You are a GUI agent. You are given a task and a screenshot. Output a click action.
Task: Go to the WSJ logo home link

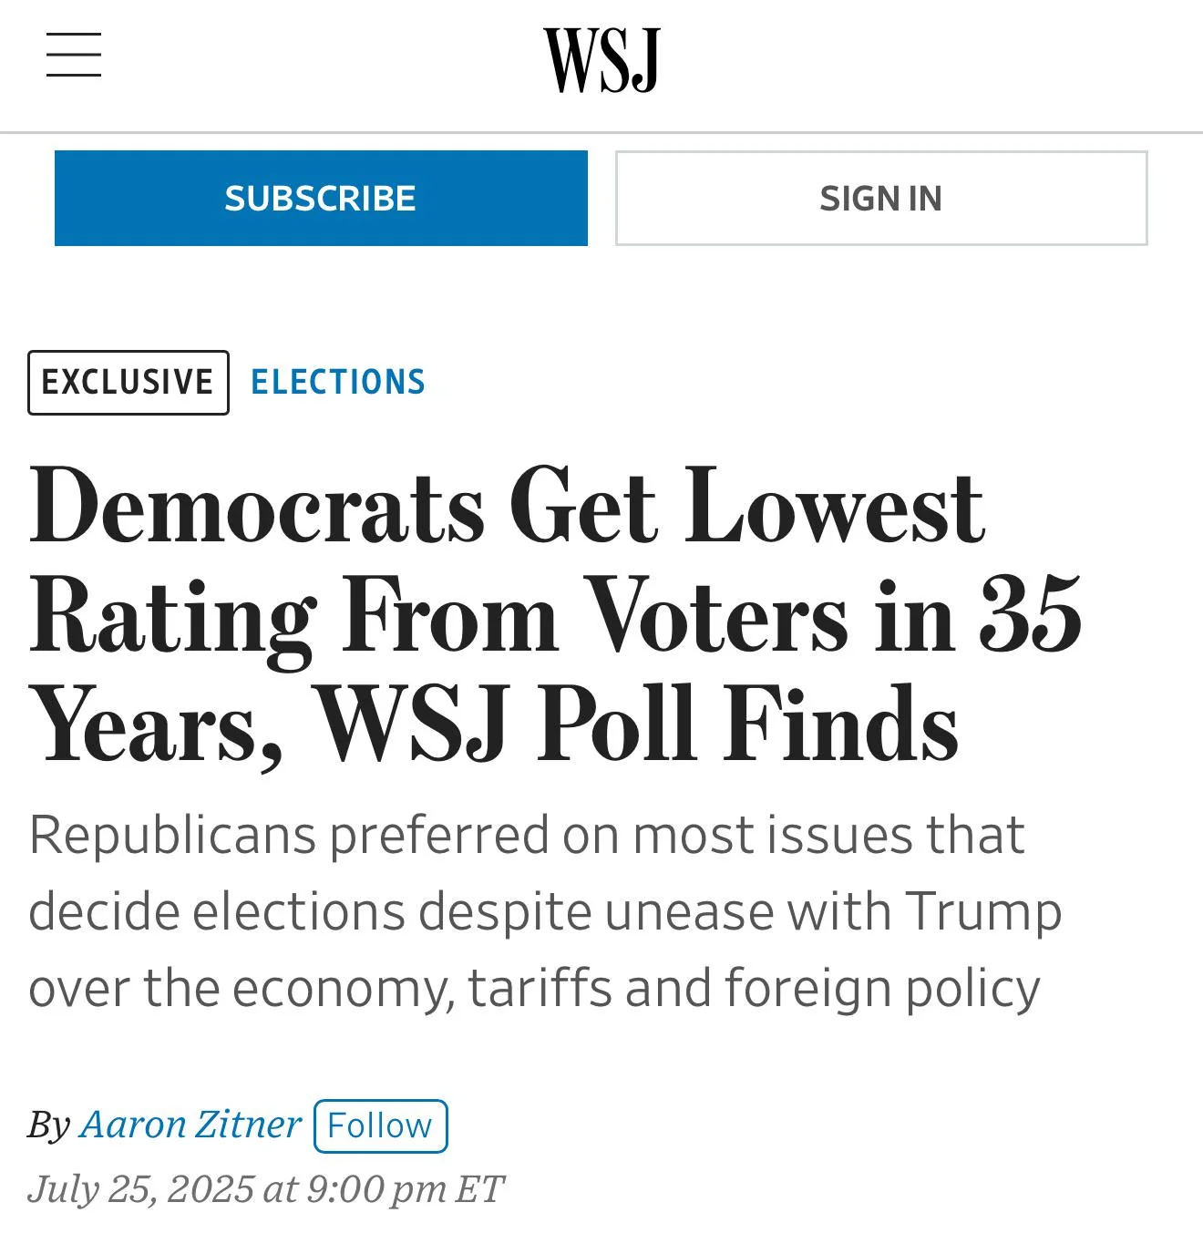pyautogui.click(x=601, y=60)
